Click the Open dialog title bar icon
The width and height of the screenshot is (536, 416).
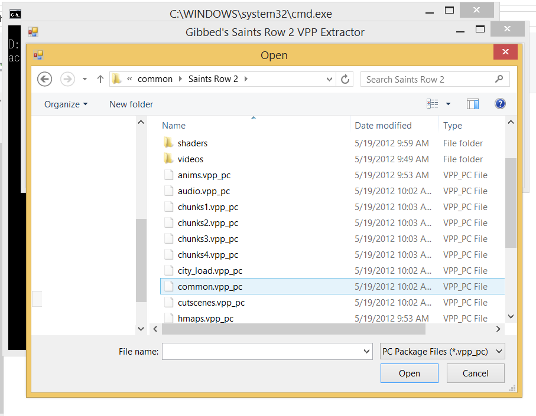(x=38, y=55)
